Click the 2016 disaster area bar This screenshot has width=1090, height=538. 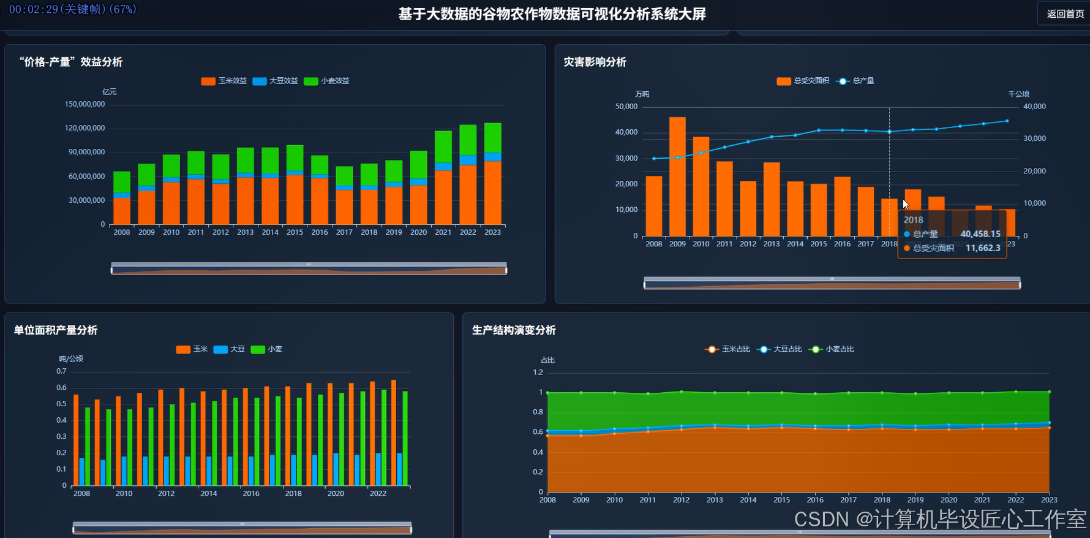click(x=843, y=206)
